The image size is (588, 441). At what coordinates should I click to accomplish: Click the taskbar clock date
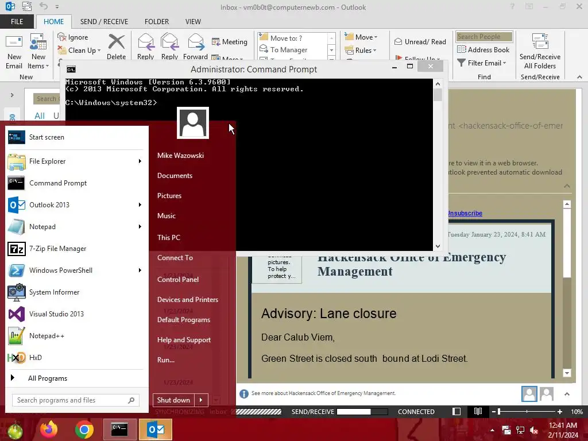click(563, 435)
